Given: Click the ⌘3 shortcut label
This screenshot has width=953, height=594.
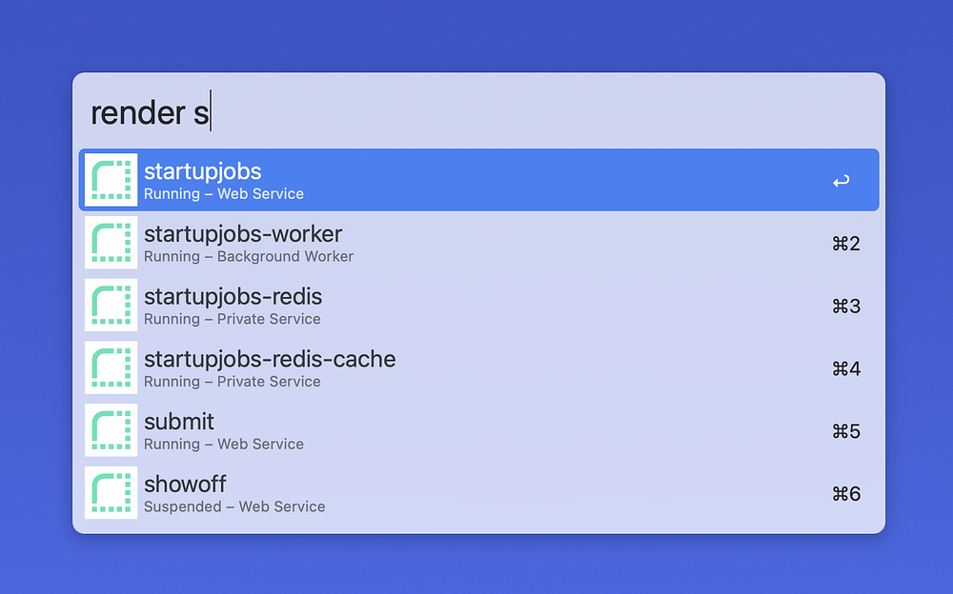Looking at the screenshot, I should coord(845,306).
